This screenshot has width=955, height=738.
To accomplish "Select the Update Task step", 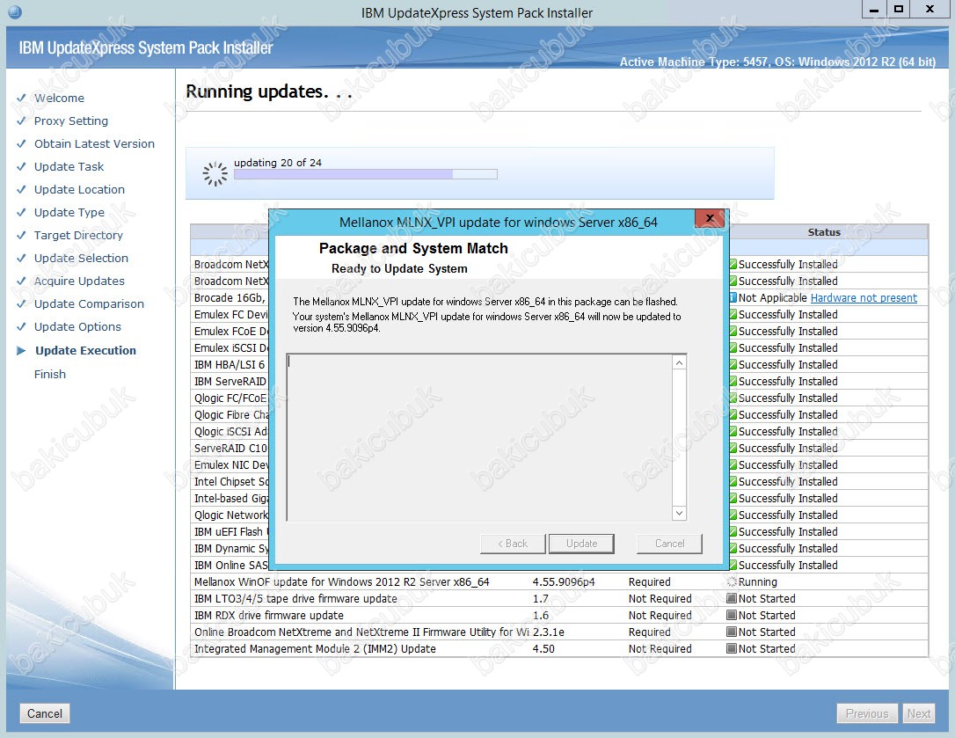I will point(69,167).
